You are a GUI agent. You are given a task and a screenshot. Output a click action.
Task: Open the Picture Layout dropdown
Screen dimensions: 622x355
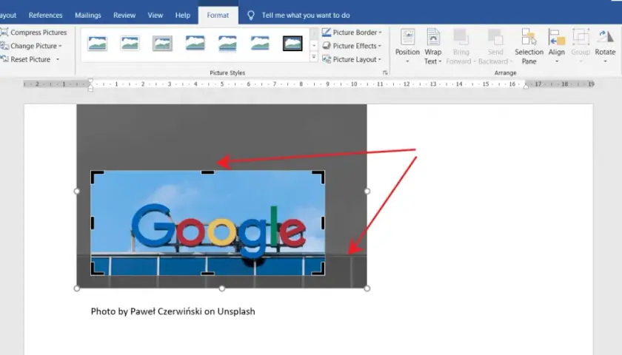point(352,59)
